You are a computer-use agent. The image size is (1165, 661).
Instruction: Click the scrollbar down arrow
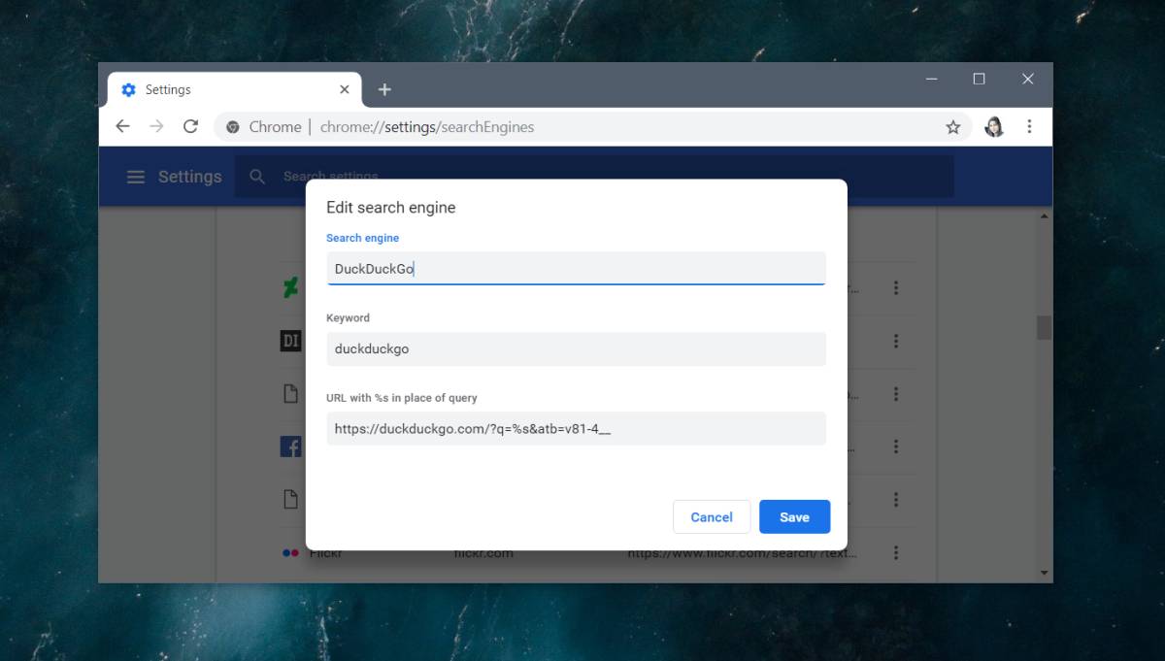[1045, 573]
